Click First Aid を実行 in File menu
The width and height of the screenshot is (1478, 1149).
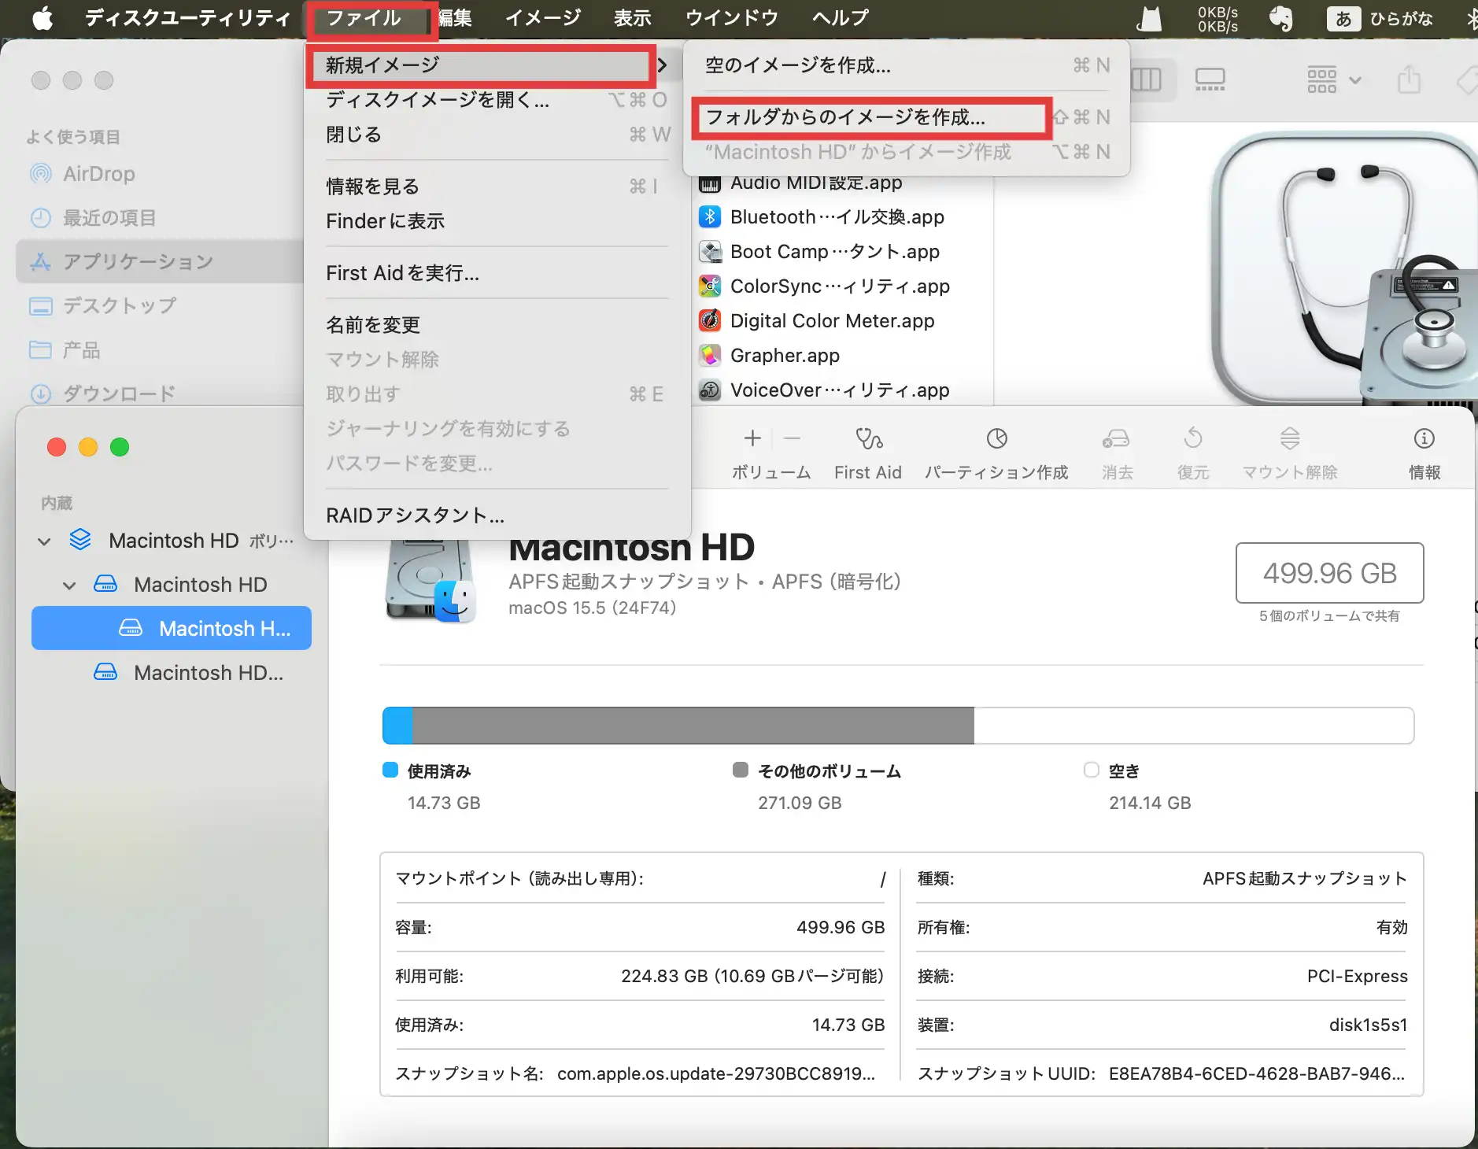[x=402, y=273]
